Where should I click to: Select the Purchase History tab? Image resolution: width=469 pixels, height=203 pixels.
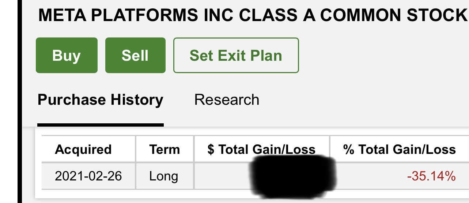[x=101, y=100]
